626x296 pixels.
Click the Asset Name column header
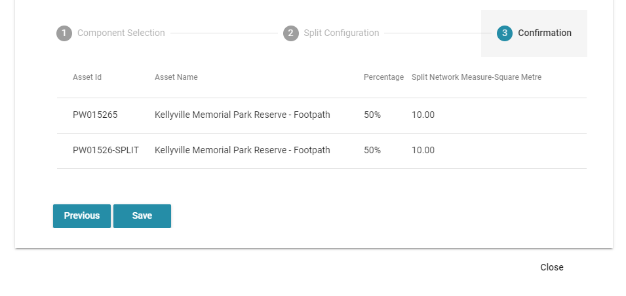point(176,77)
